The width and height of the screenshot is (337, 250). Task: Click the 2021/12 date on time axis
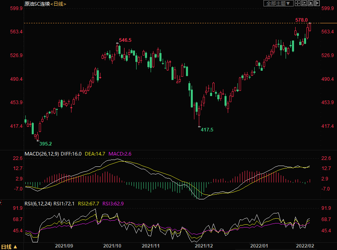(203, 245)
